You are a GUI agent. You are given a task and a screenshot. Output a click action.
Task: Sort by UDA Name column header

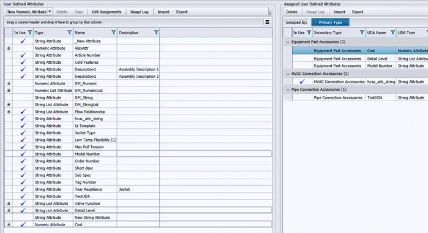377,32
